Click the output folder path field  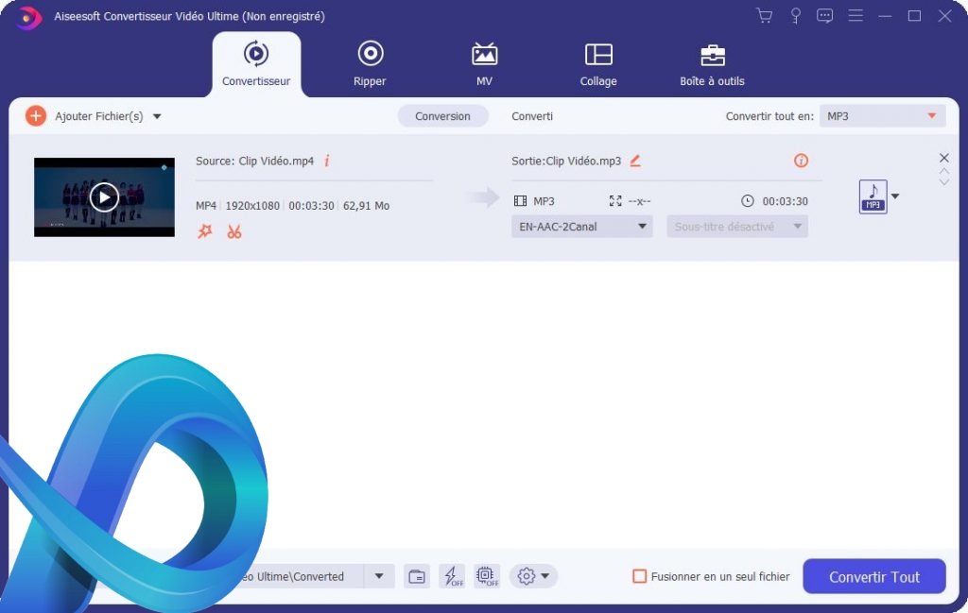(299, 576)
